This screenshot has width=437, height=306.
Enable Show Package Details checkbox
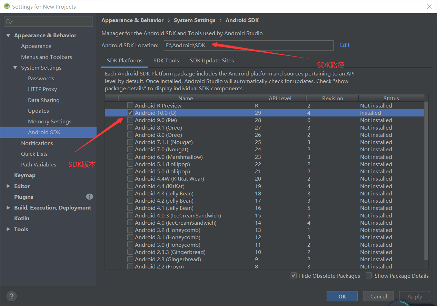point(369,276)
